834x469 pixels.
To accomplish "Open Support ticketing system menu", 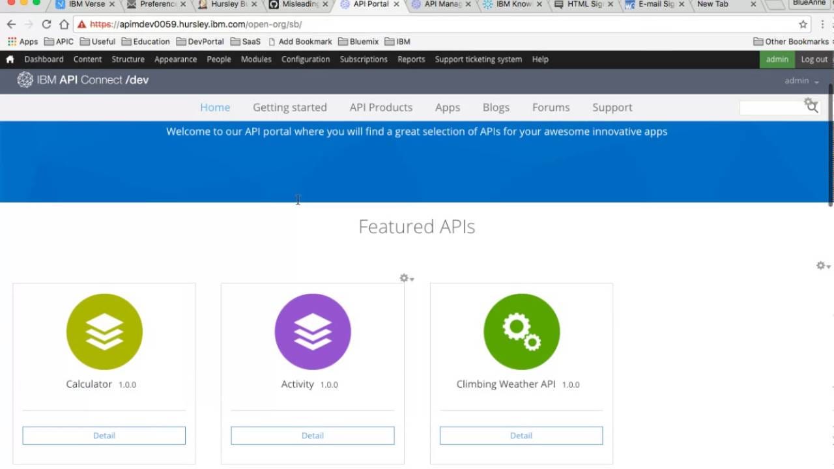I will [478, 59].
